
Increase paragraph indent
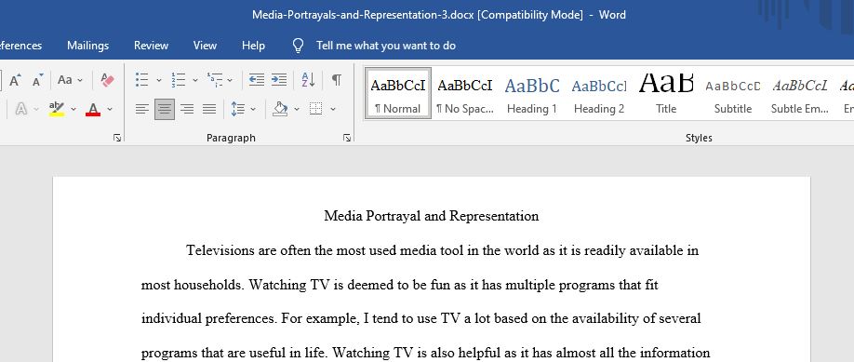pos(279,80)
